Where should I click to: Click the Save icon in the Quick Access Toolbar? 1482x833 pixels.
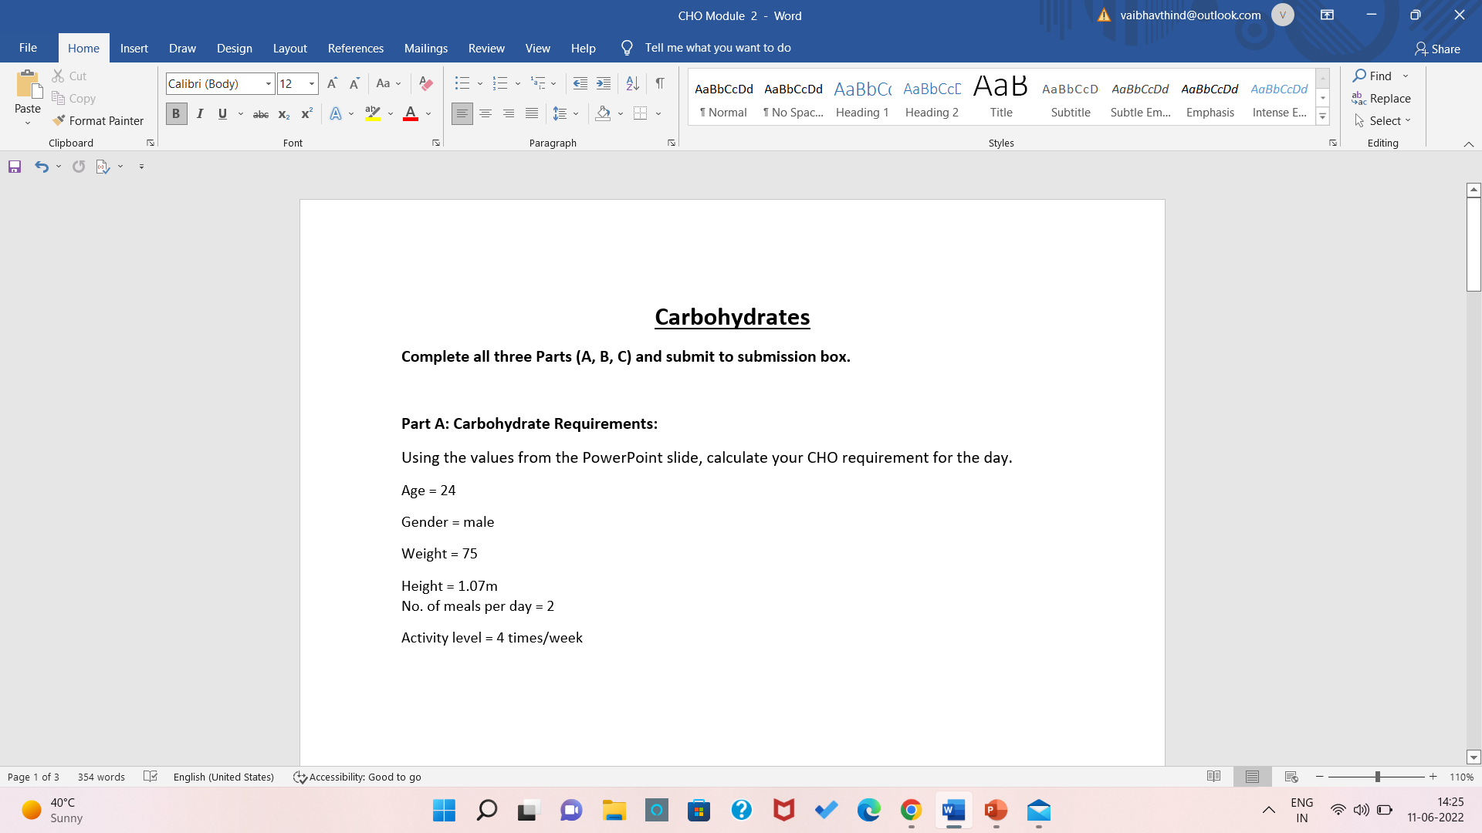click(15, 167)
